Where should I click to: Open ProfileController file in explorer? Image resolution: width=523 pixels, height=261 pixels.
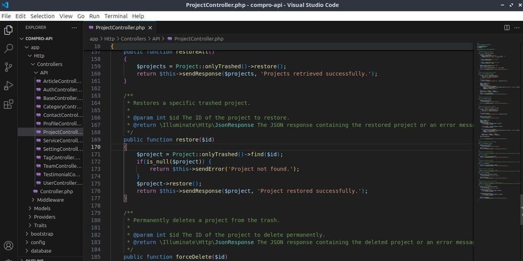50,124
